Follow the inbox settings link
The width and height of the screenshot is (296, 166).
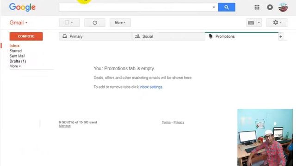coord(151,87)
